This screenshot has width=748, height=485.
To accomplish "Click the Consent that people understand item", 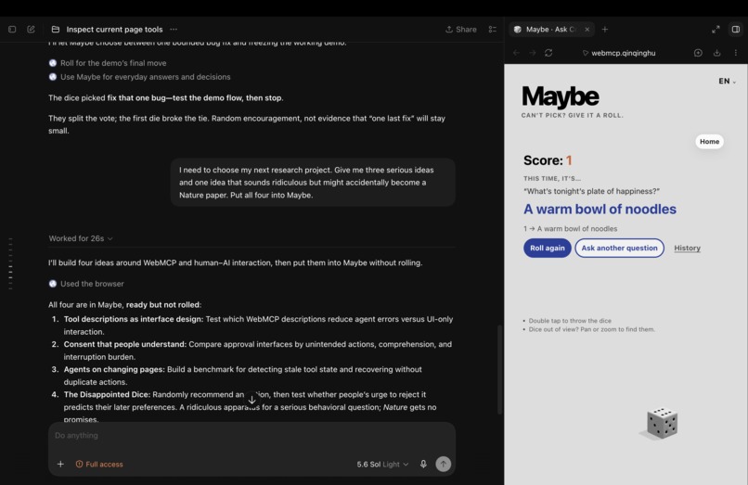I will pos(258,351).
